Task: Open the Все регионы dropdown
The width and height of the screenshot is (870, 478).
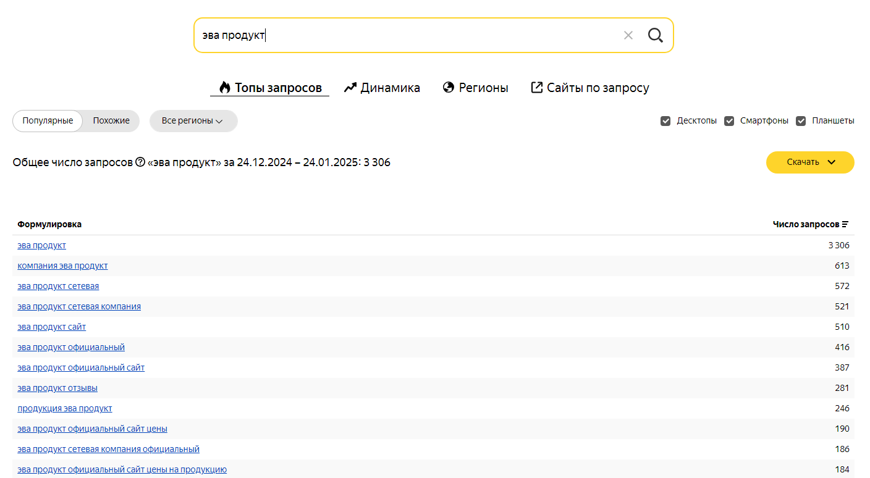Action: [193, 121]
